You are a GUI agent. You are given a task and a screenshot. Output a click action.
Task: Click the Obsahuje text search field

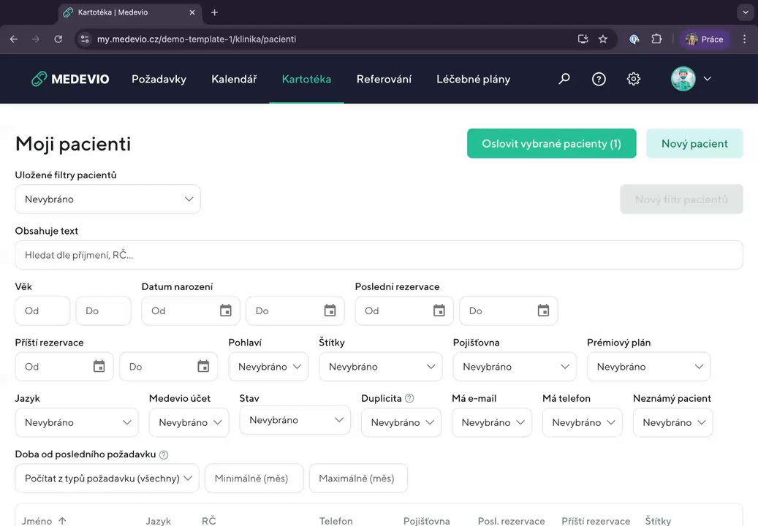(379, 255)
